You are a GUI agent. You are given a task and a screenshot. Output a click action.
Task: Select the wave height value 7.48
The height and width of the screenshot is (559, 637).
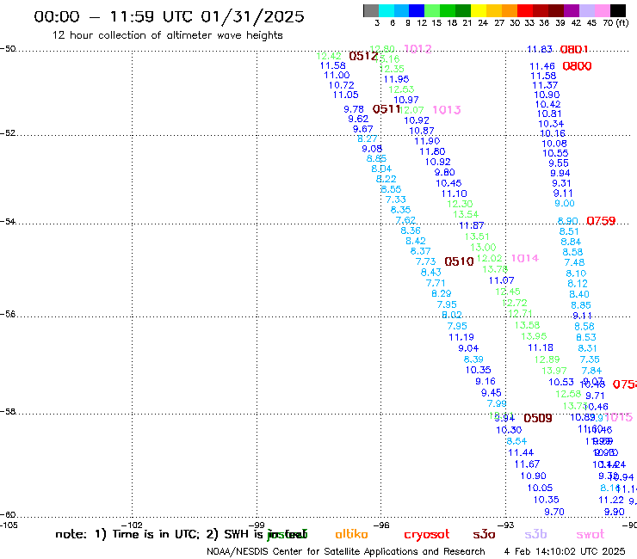(574, 262)
